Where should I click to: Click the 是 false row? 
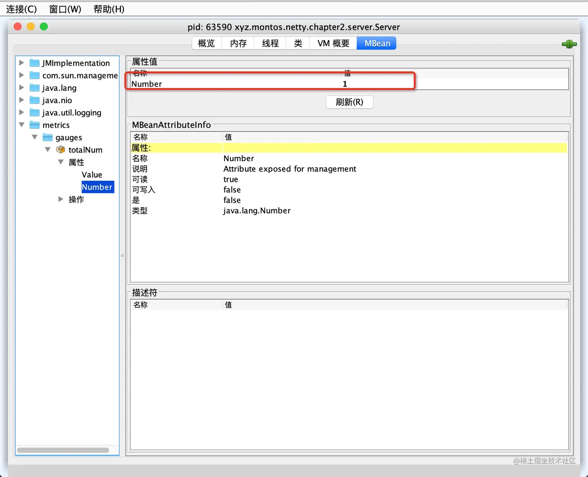point(349,200)
